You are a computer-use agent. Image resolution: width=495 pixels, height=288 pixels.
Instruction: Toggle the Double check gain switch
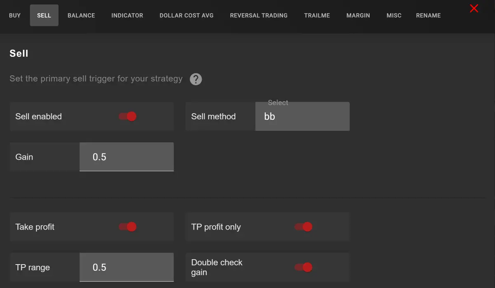[304, 267]
